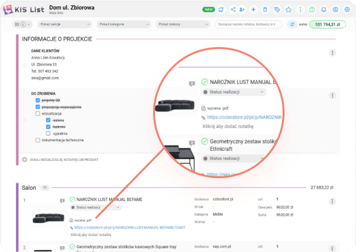Click the 19 item count badge

pyautogui.click(x=45, y=188)
